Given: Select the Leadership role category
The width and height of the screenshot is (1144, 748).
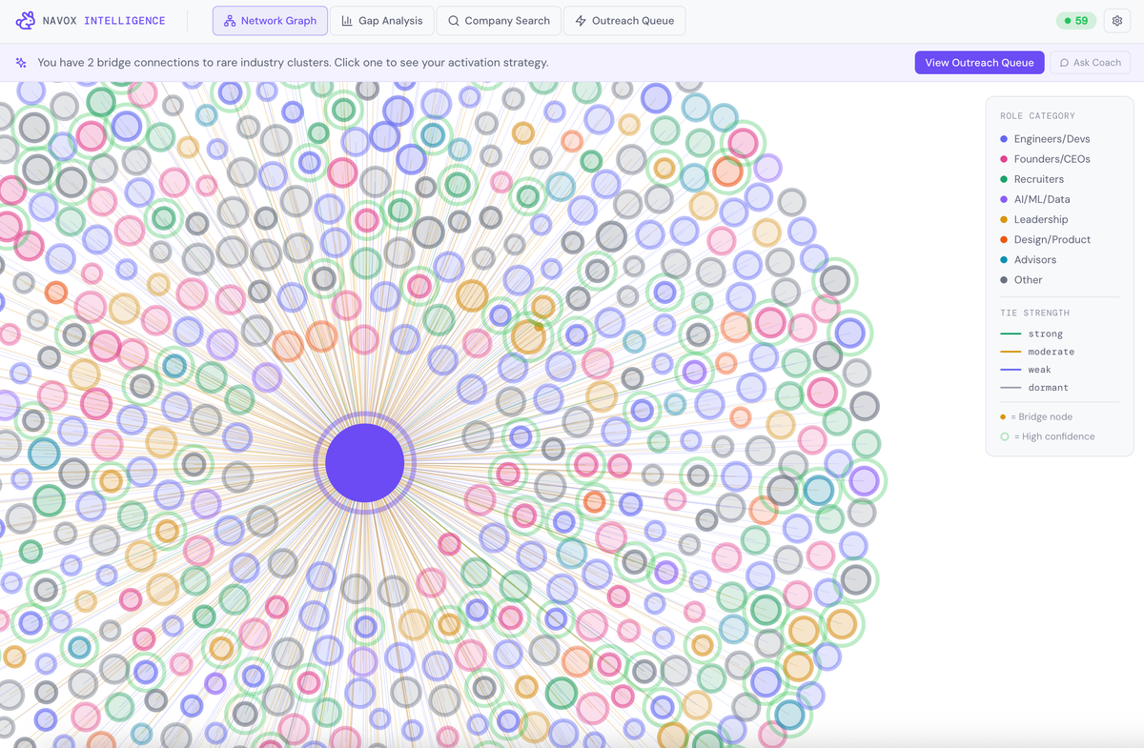Looking at the screenshot, I should (x=1040, y=219).
